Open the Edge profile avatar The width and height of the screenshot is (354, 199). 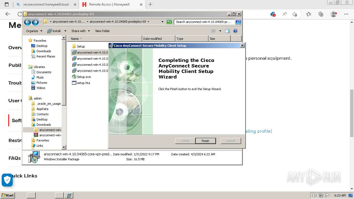coord(334,14)
